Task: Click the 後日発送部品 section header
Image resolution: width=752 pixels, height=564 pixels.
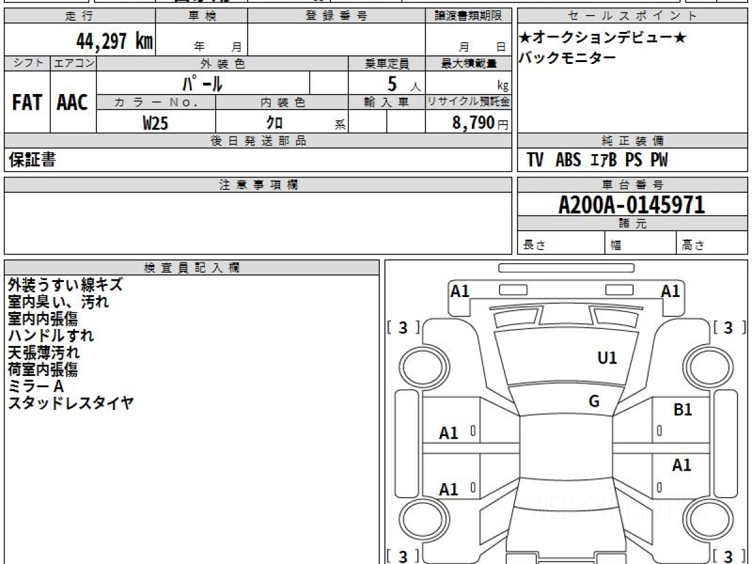Action: coord(258,141)
